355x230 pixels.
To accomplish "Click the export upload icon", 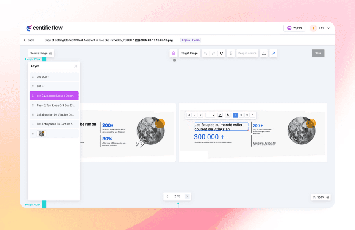I will 264,53.
